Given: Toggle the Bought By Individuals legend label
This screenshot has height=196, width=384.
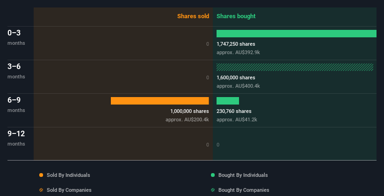Looking at the screenshot, I should point(243,175).
